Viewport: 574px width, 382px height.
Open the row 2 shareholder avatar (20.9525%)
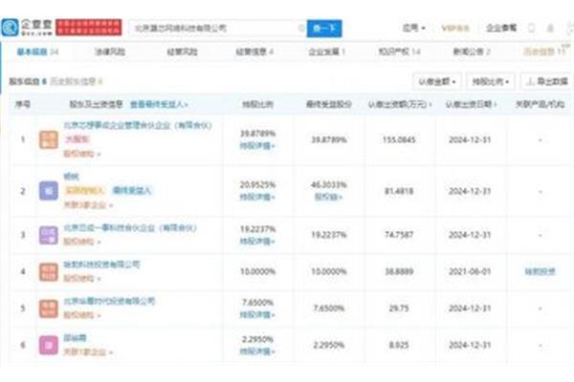tap(49, 191)
